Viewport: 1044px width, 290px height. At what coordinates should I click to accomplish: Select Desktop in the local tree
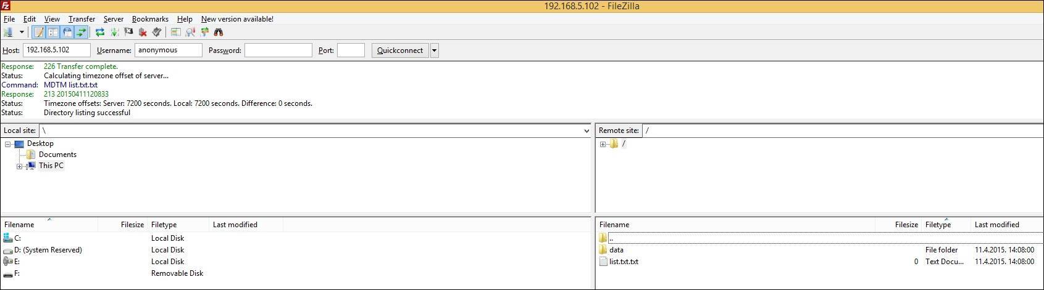click(40, 143)
